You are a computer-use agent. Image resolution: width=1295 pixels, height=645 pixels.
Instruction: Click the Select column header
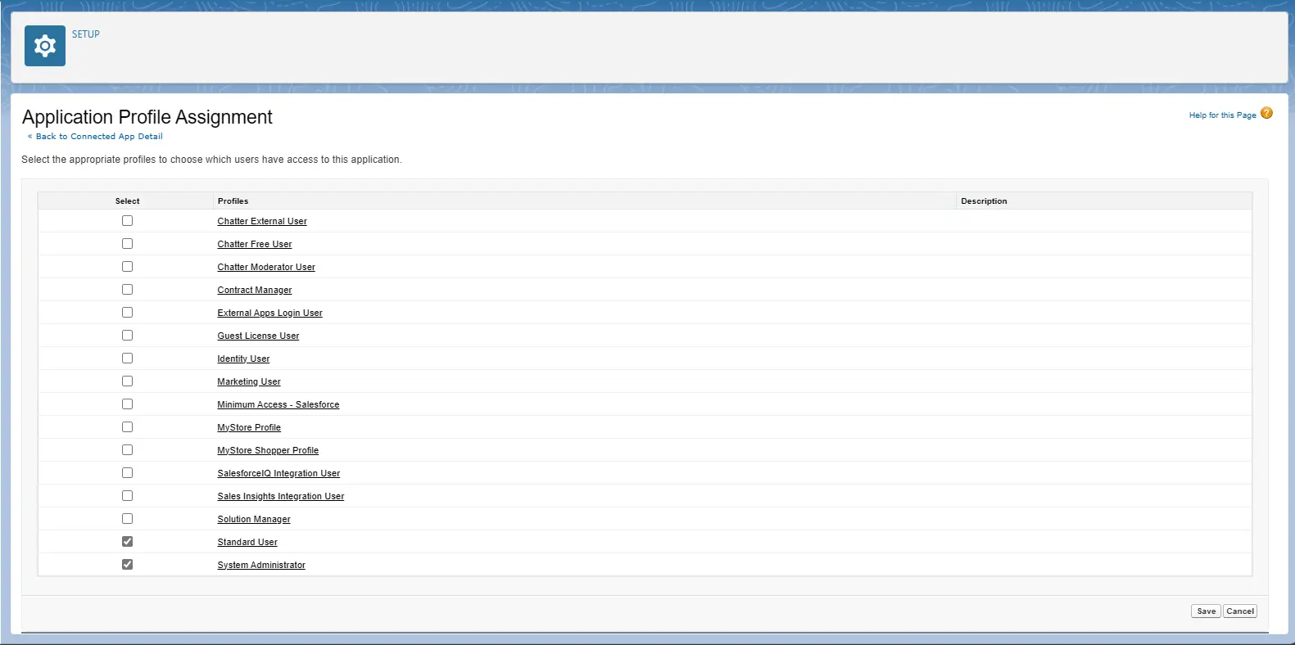127,201
